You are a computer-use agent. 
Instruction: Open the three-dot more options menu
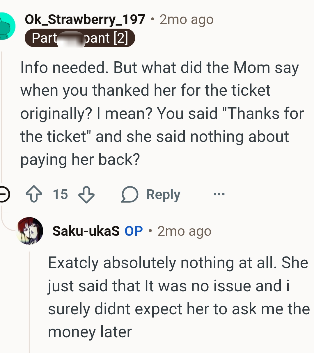click(219, 194)
